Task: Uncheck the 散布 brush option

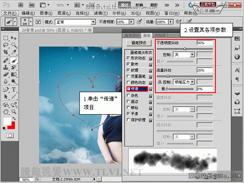Action: (x=128, y=64)
